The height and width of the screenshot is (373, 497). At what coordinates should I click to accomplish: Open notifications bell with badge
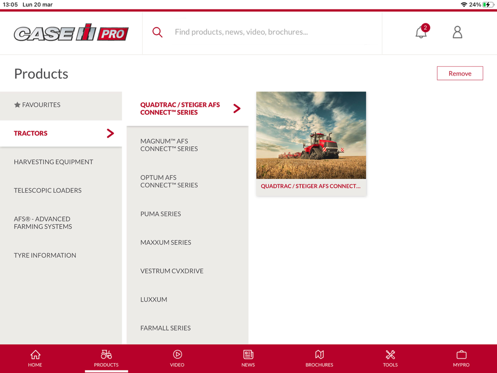[422, 31]
